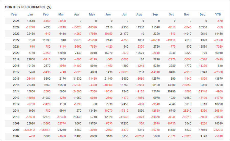The image size is (230, 141).
Task: Click the Jan column header
Action: (30, 14)
